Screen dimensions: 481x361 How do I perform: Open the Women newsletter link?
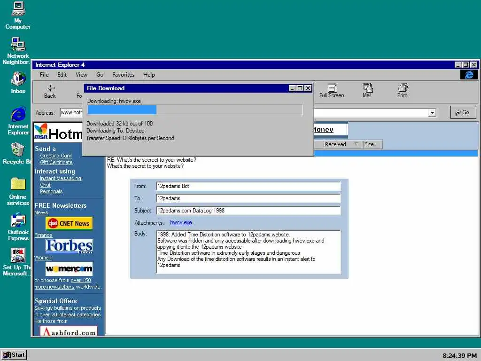[x=43, y=258]
